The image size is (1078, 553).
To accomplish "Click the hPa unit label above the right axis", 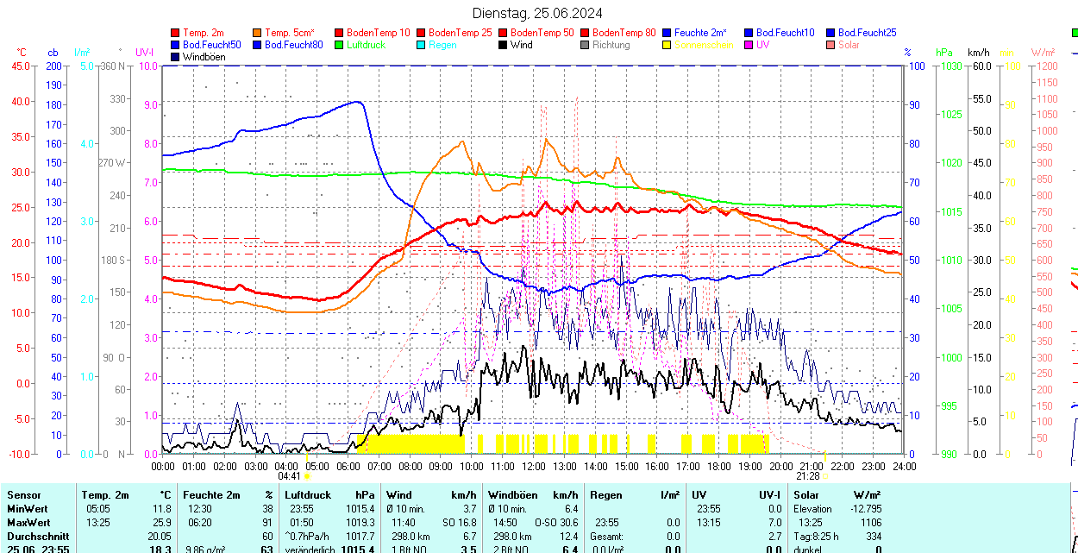I will pos(943,53).
